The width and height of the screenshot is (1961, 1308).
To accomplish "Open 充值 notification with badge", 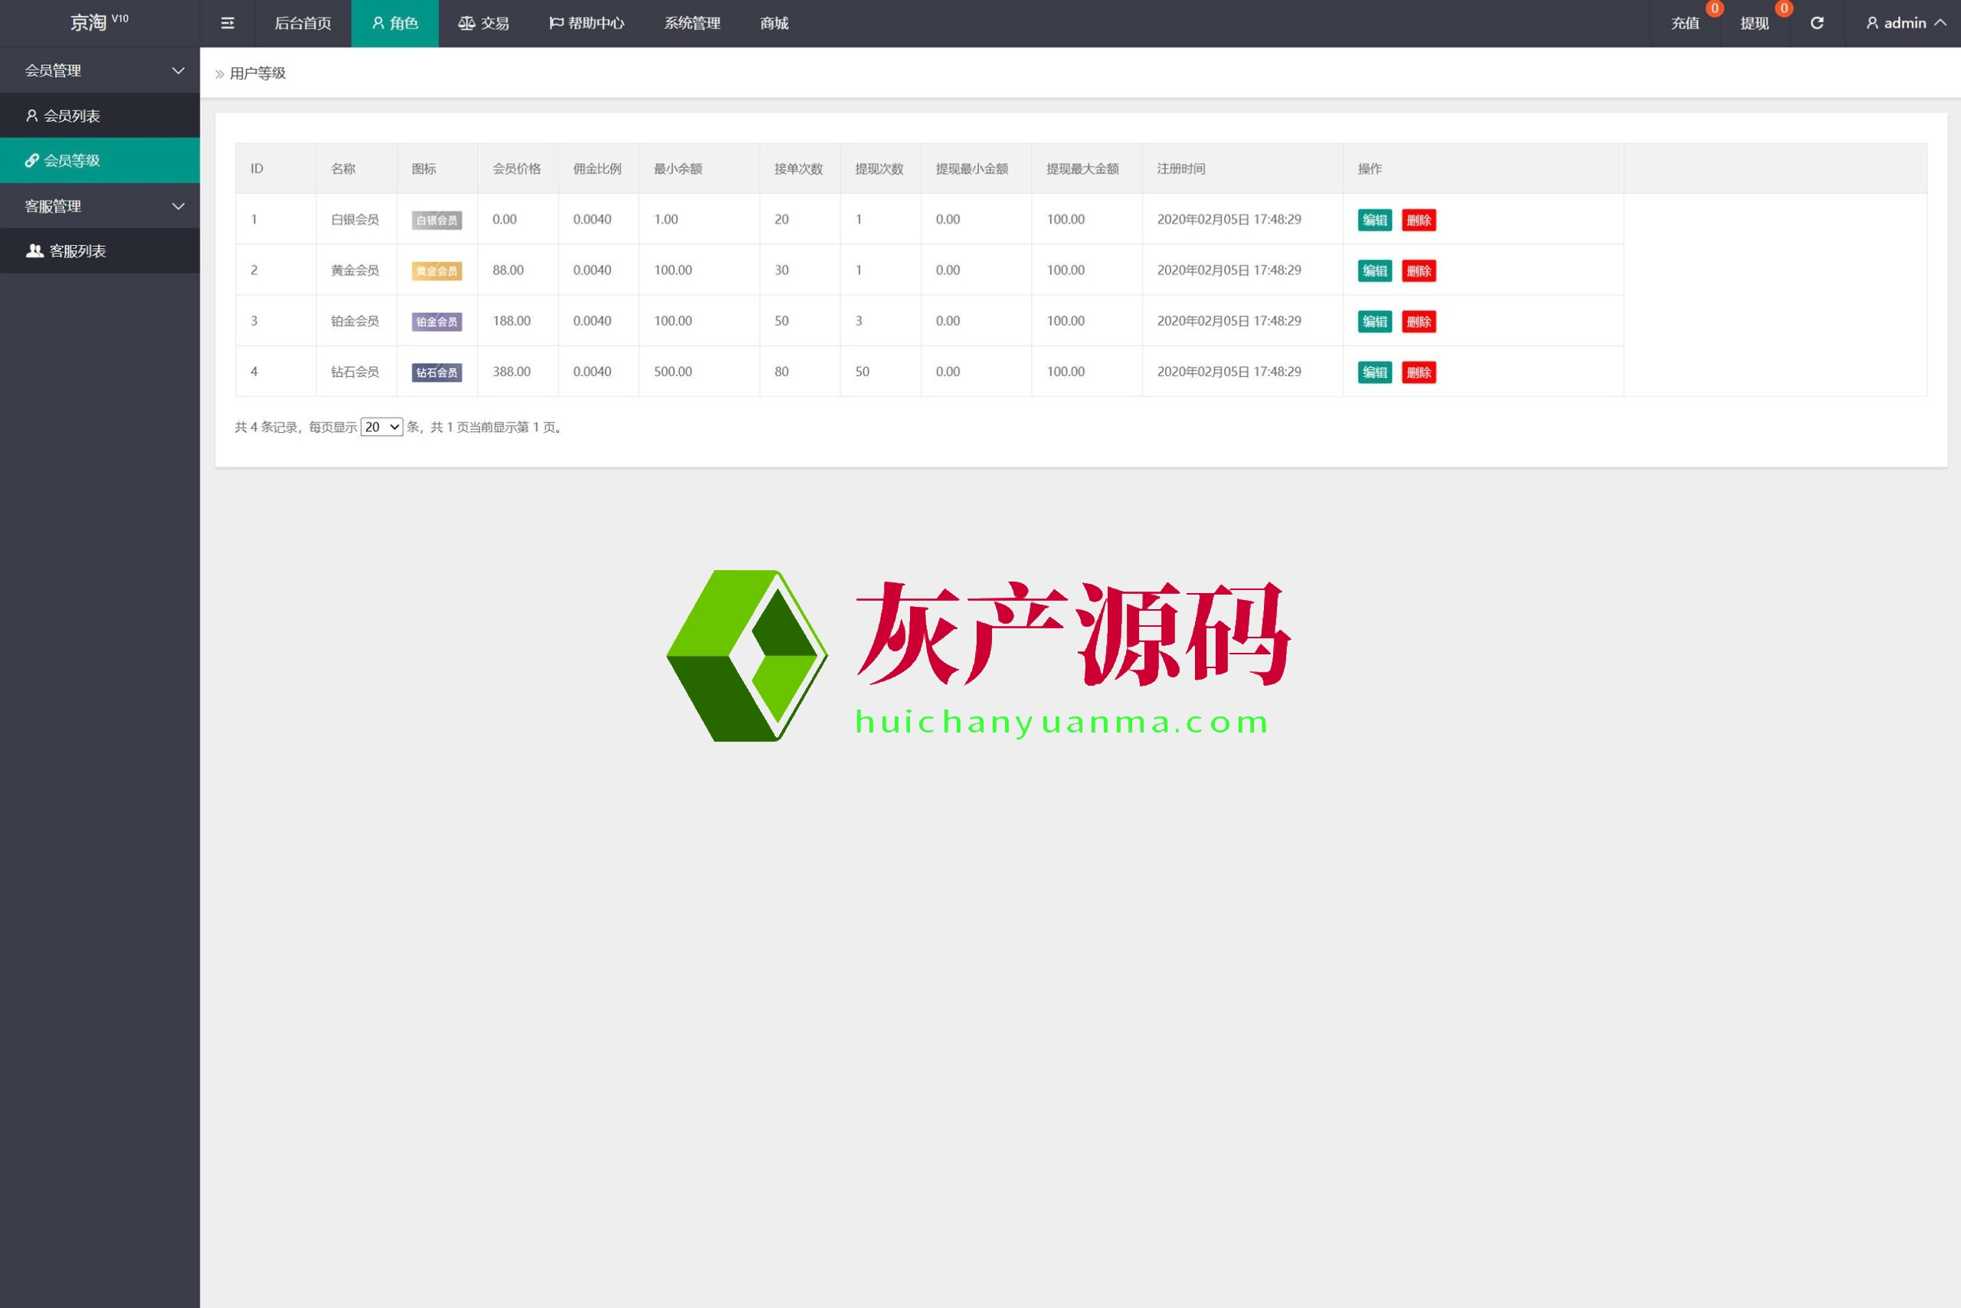I will [x=1685, y=23].
